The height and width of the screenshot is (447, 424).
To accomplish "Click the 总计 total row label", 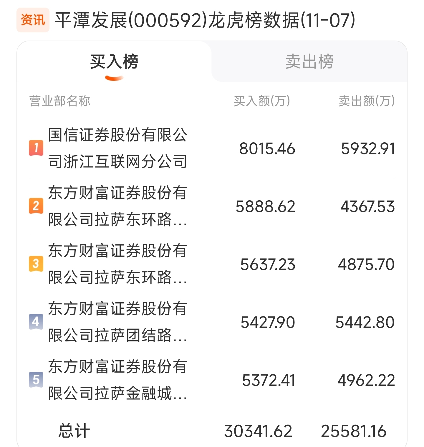I will point(74,431).
